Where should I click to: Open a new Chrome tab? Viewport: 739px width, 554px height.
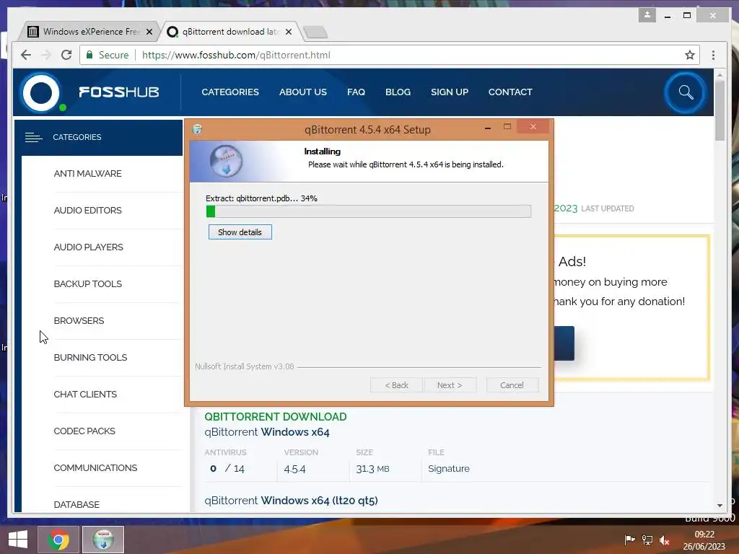point(316,32)
